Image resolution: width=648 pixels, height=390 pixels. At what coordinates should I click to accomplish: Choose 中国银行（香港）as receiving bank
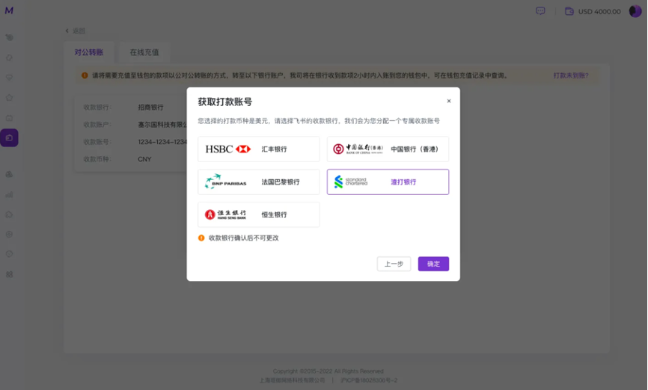pyautogui.click(x=388, y=149)
